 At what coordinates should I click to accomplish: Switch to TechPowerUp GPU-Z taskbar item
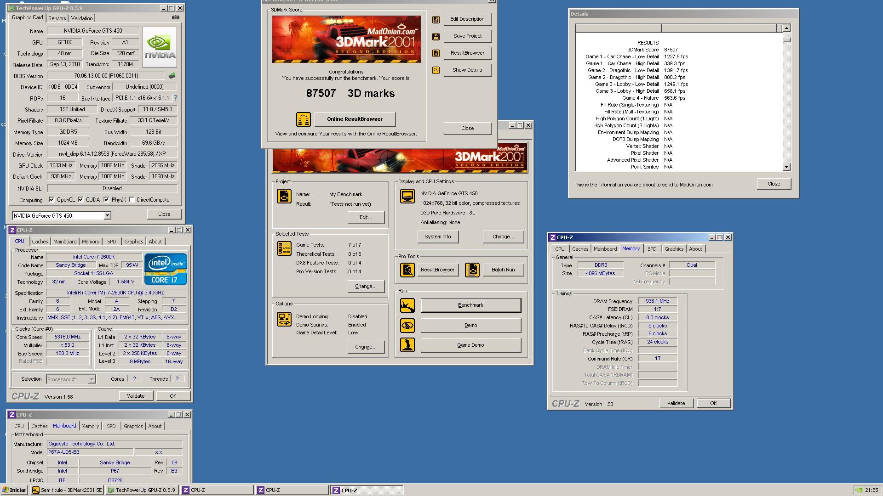coord(141,490)
